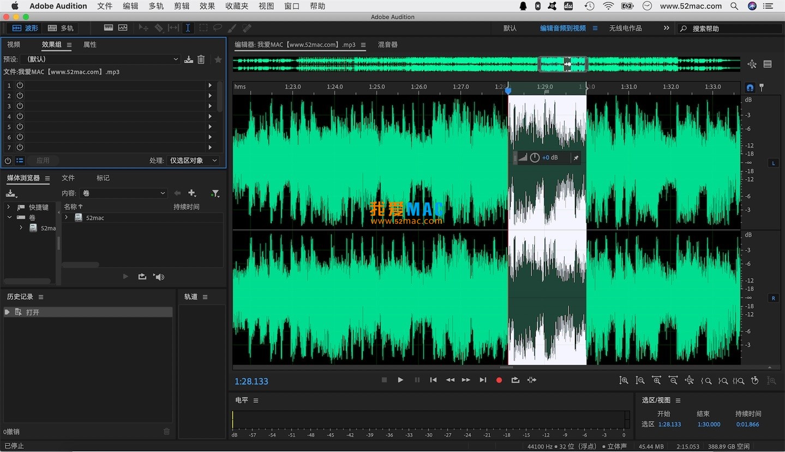Viewport: 785px width, 452px height.
Task: Toggle left channel L button
Action: [773, 163]
